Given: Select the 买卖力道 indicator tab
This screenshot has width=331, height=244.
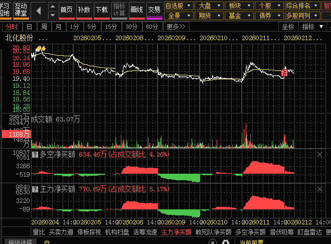Looking at the screenshot, I should point(61,232).
